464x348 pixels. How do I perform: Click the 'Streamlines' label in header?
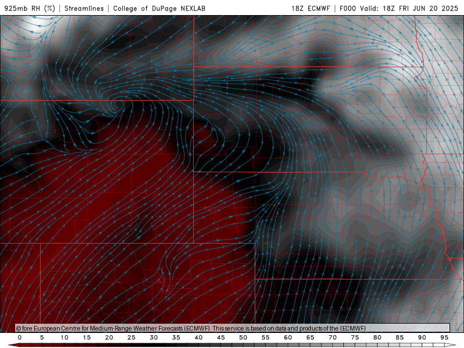(84, 8)
